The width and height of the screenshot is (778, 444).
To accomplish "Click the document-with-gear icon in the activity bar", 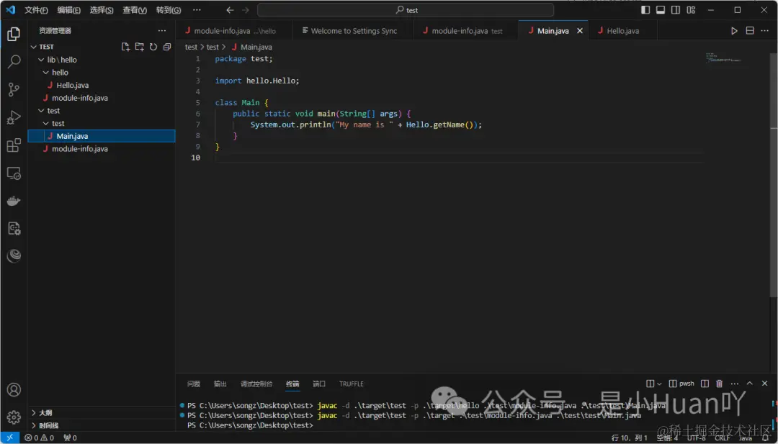I will tap(14, 228).
